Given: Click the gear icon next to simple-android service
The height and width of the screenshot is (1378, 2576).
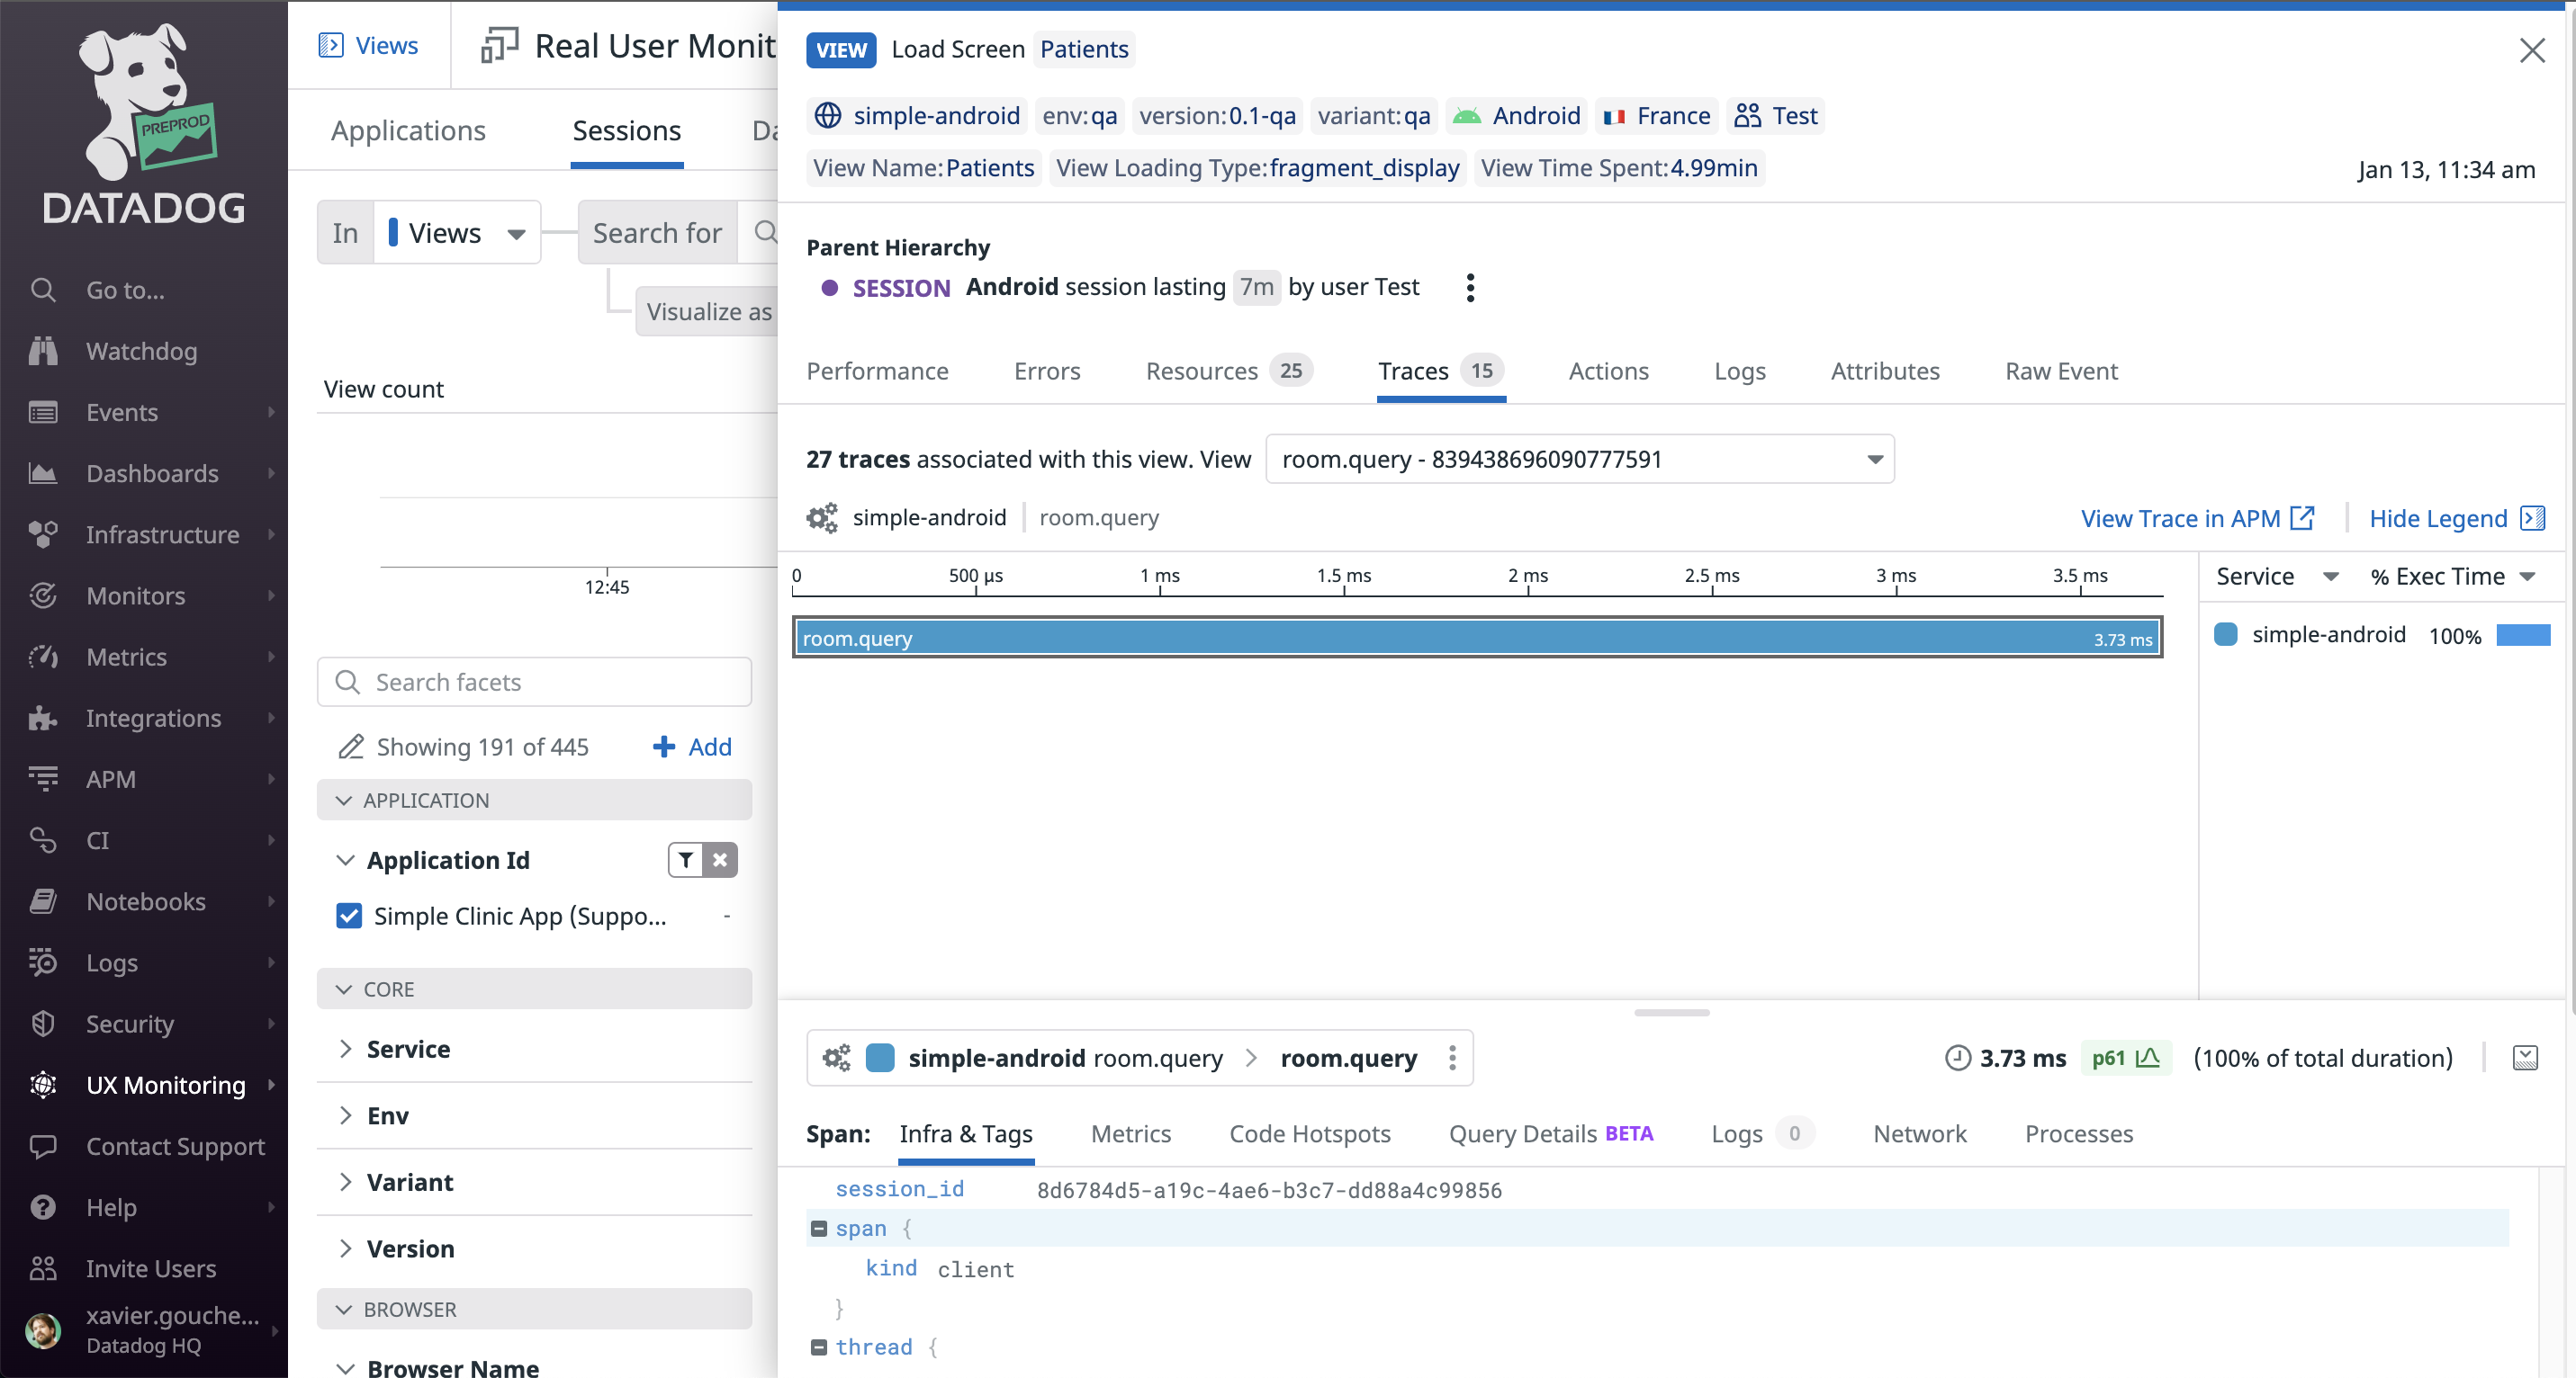Looking at the screenshot, I should point(821,517).
